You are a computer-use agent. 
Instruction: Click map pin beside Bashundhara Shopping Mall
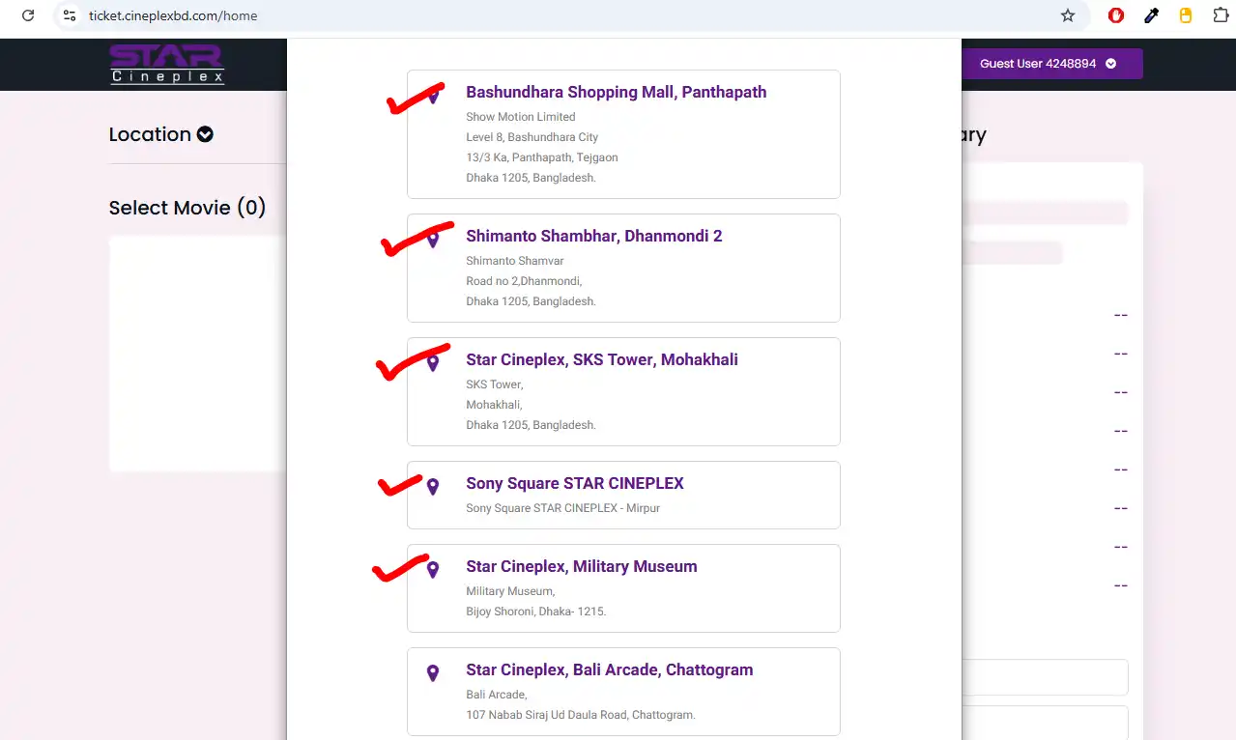pos(433,95)
